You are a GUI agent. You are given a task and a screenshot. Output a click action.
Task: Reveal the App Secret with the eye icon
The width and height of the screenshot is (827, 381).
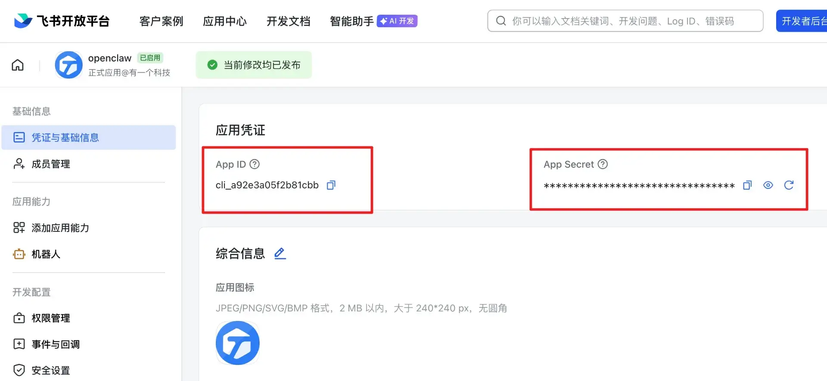click(x=768, y=185)
